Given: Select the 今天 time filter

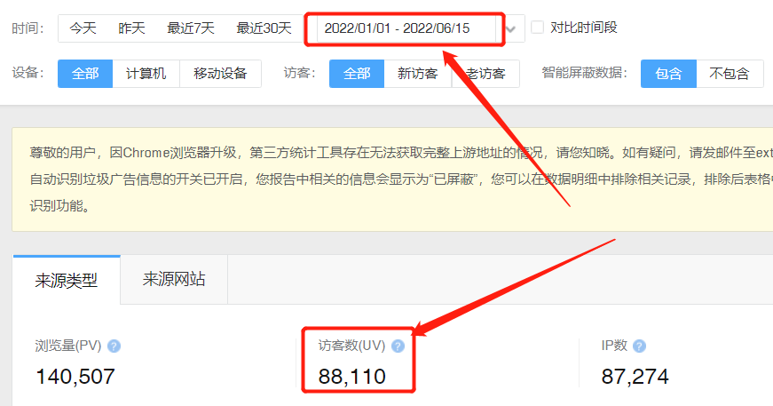Looking at the screenshot, I should pos(83,28).
